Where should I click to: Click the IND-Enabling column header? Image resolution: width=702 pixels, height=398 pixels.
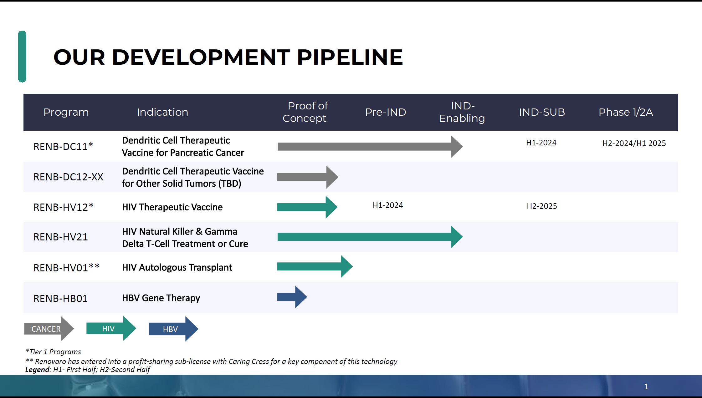462,112
